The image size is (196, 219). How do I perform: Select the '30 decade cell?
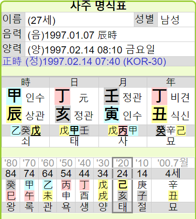coord(103,163)
